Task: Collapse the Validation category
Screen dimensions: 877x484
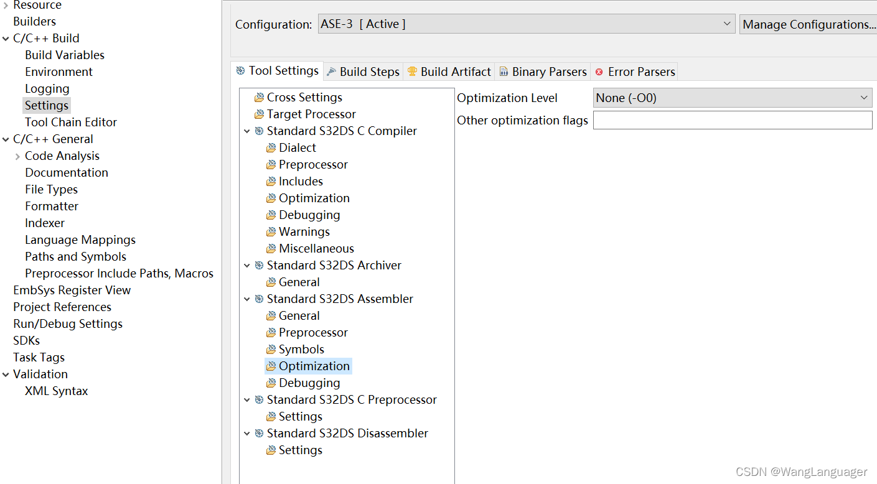Action: (x=6, y=375)
